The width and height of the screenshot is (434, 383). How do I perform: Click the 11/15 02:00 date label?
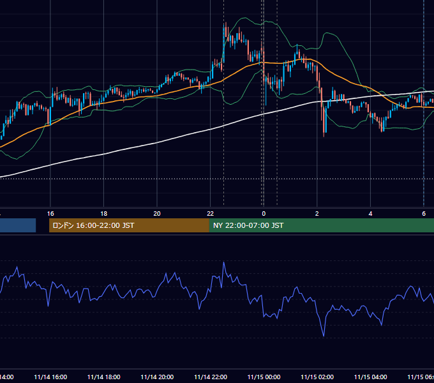coord(317,377)
